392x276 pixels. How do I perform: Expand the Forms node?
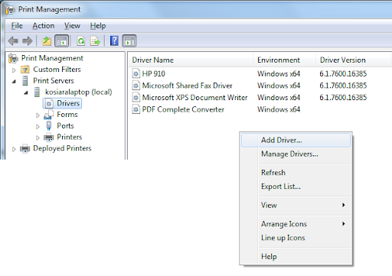pyautogui.click(x=38, y=115)
